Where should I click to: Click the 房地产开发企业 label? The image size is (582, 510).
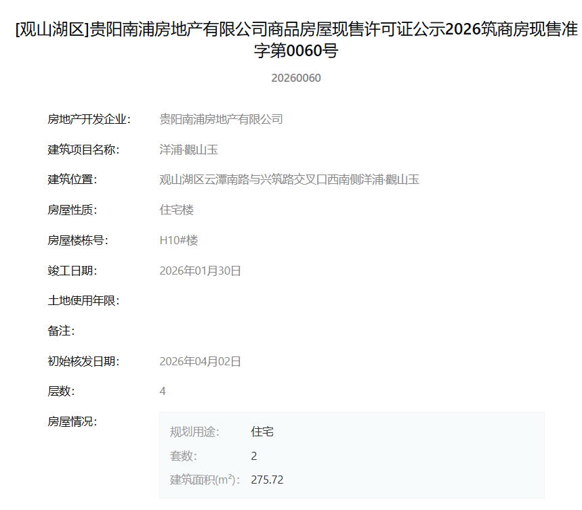(89, 119)
